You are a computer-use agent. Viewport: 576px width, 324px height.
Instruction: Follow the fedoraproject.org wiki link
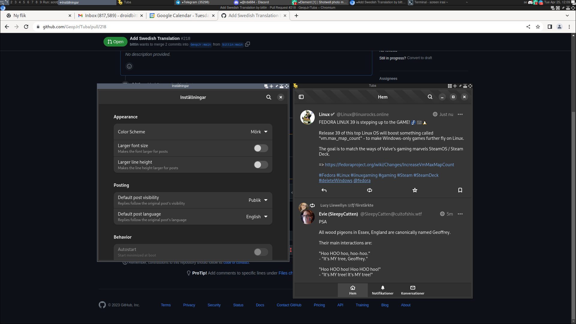click(389, 164)
